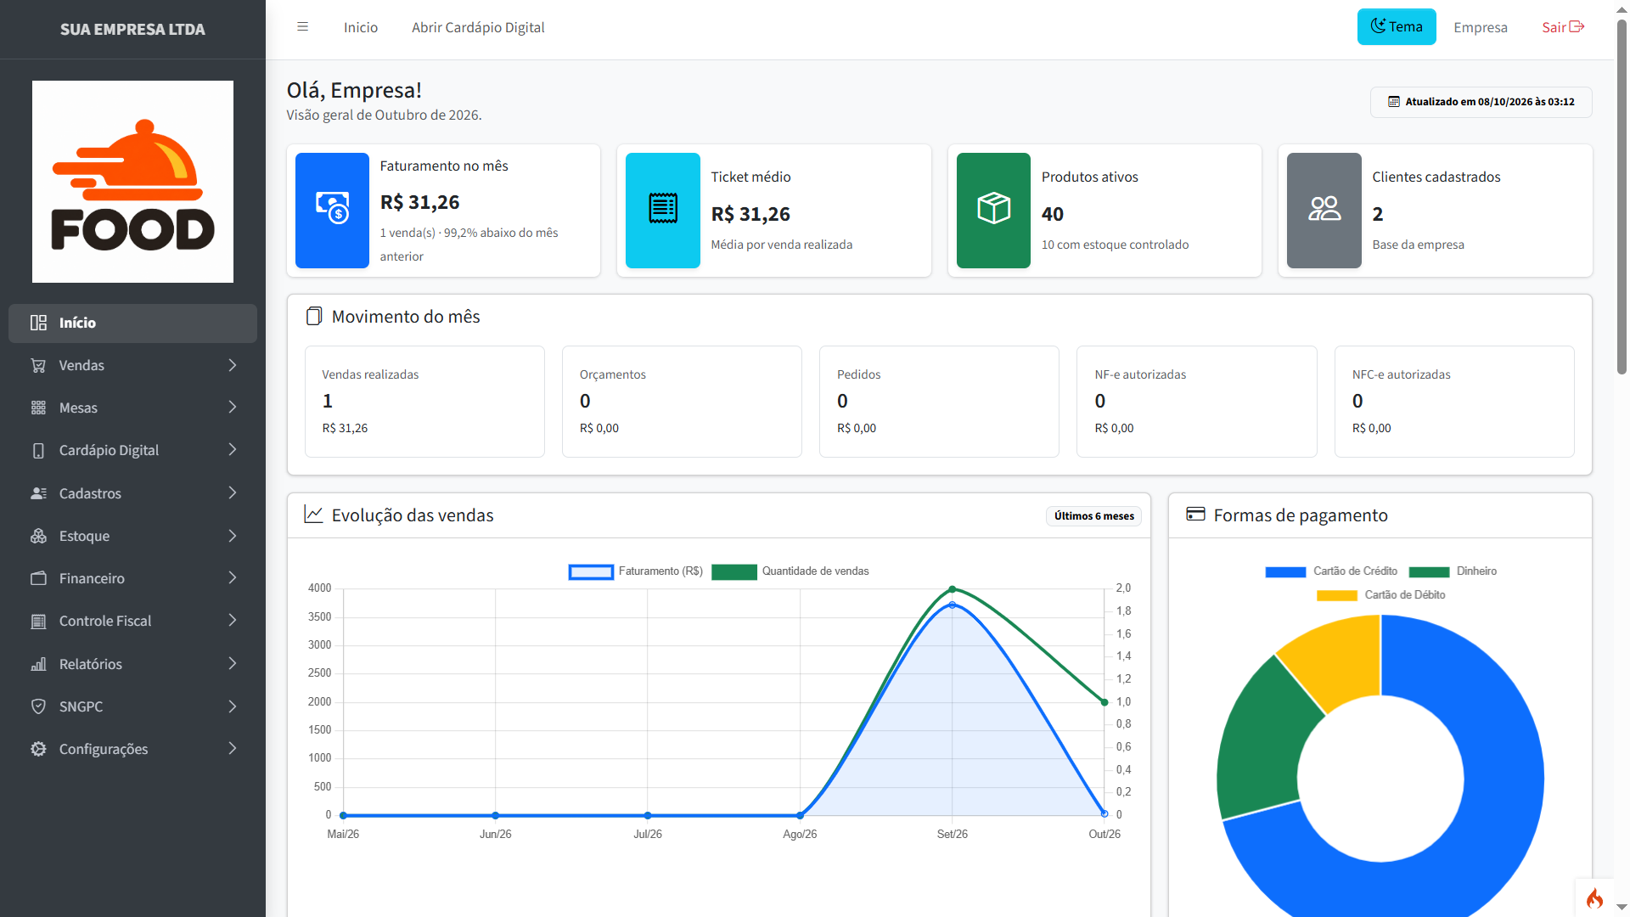Expand the Relatórios submenu chevron
1630x917 pixels.
pyautogui.click(x=233, y=664)
